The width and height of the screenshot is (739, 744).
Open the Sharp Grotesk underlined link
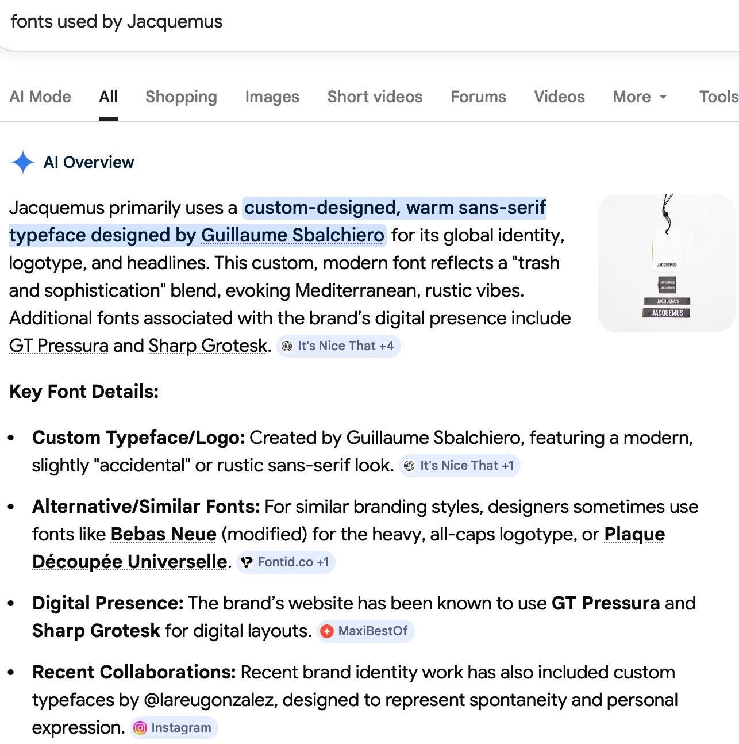(x=208, y=346)
